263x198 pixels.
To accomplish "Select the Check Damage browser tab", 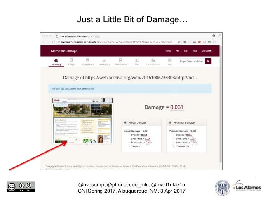I will [x=74, y=36].
